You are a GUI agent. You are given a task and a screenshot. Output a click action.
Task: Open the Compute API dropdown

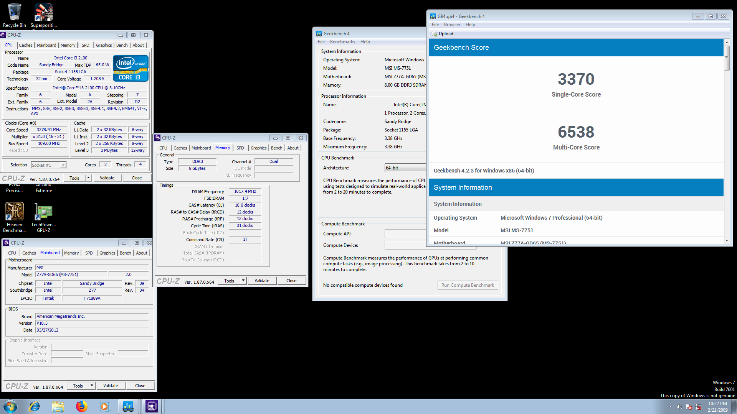pyautogui.click(x=405, y=234)
